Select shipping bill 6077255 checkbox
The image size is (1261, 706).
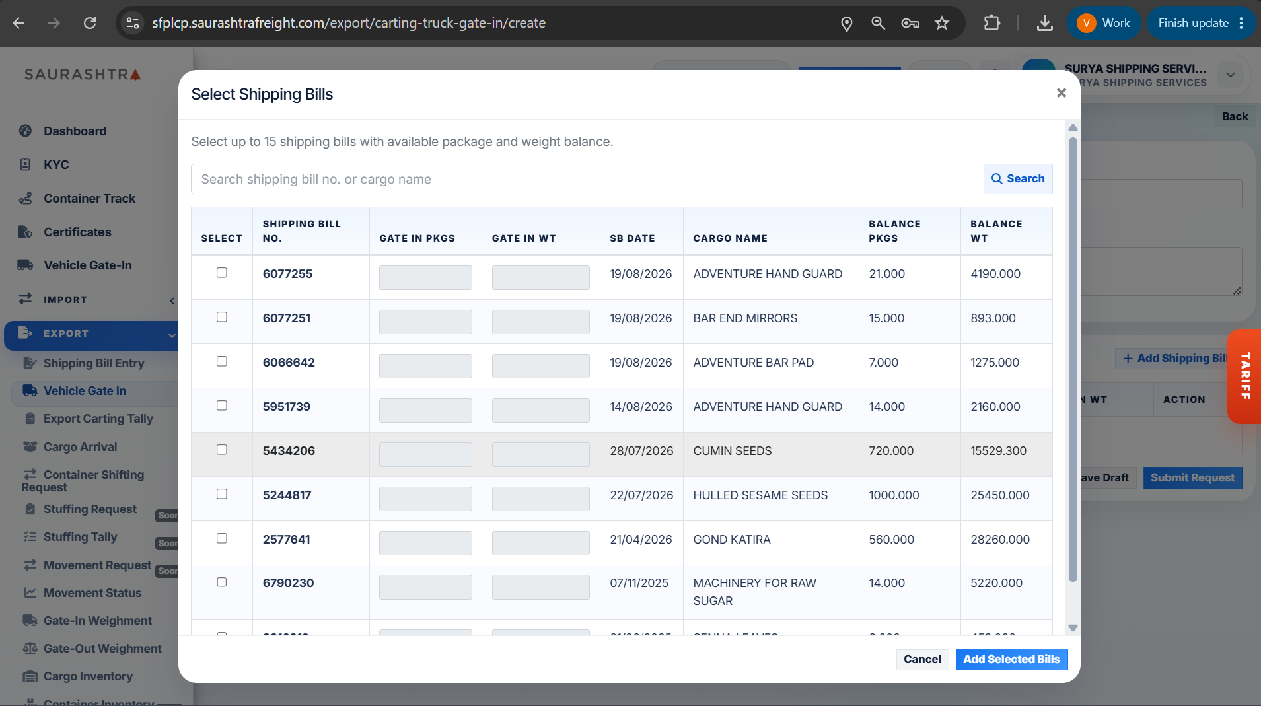click(x=222, y=273)
